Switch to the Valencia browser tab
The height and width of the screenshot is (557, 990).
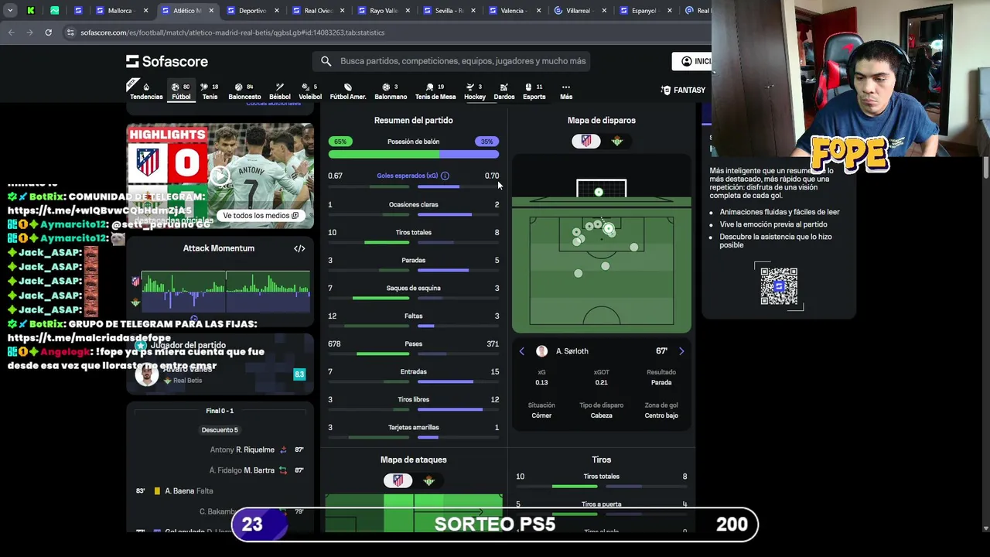click(516, 11)
